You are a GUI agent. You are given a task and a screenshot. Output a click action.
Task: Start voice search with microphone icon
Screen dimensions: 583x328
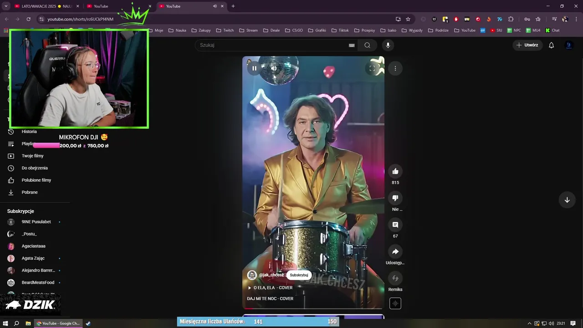(x=388, y=45)
